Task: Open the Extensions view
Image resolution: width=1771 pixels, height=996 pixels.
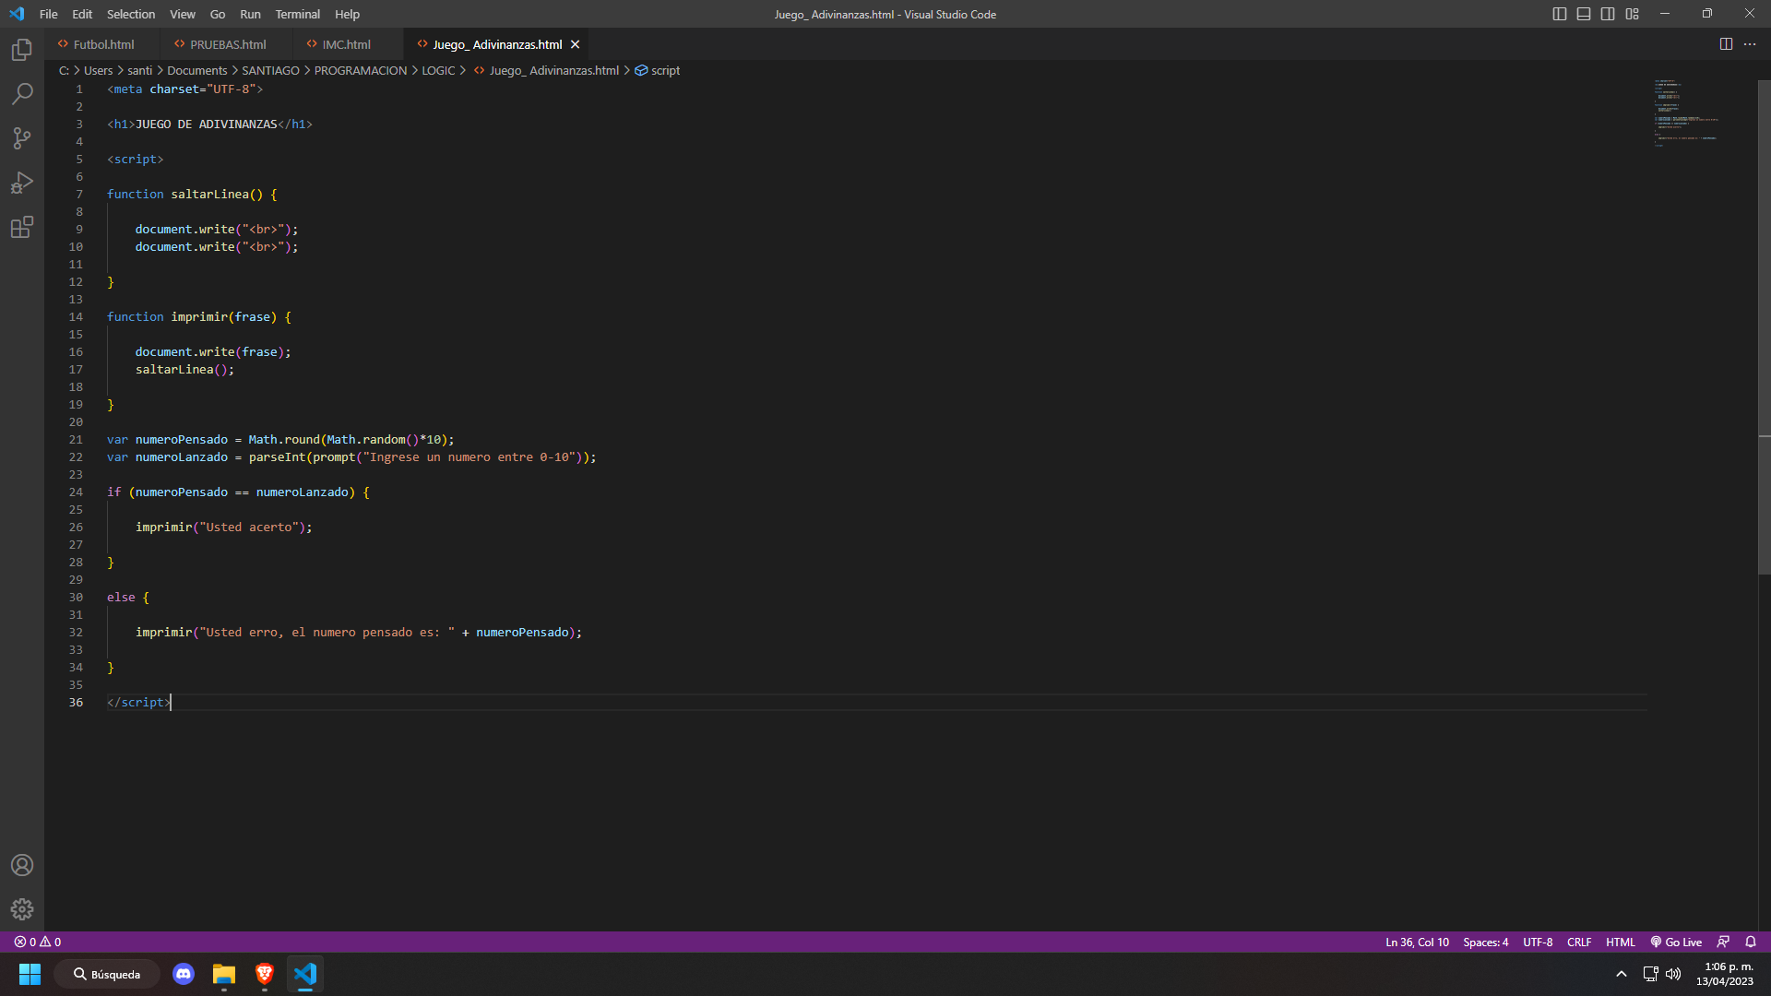Action: pyautogui.click(x=22, y=227)
